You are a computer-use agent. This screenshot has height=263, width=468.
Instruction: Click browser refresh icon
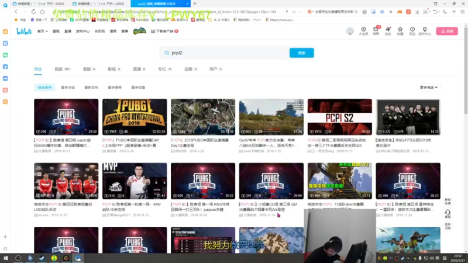click(33, 12)
